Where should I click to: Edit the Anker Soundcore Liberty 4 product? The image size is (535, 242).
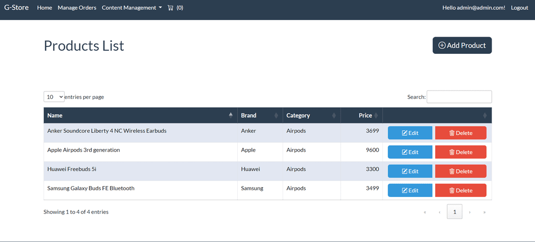(410, 133)
